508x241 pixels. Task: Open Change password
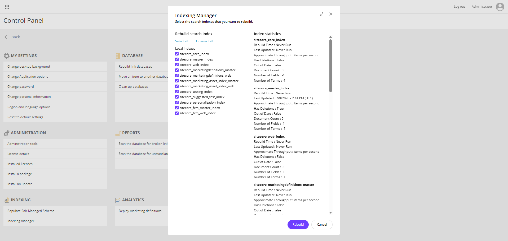(x=55, y=87)
